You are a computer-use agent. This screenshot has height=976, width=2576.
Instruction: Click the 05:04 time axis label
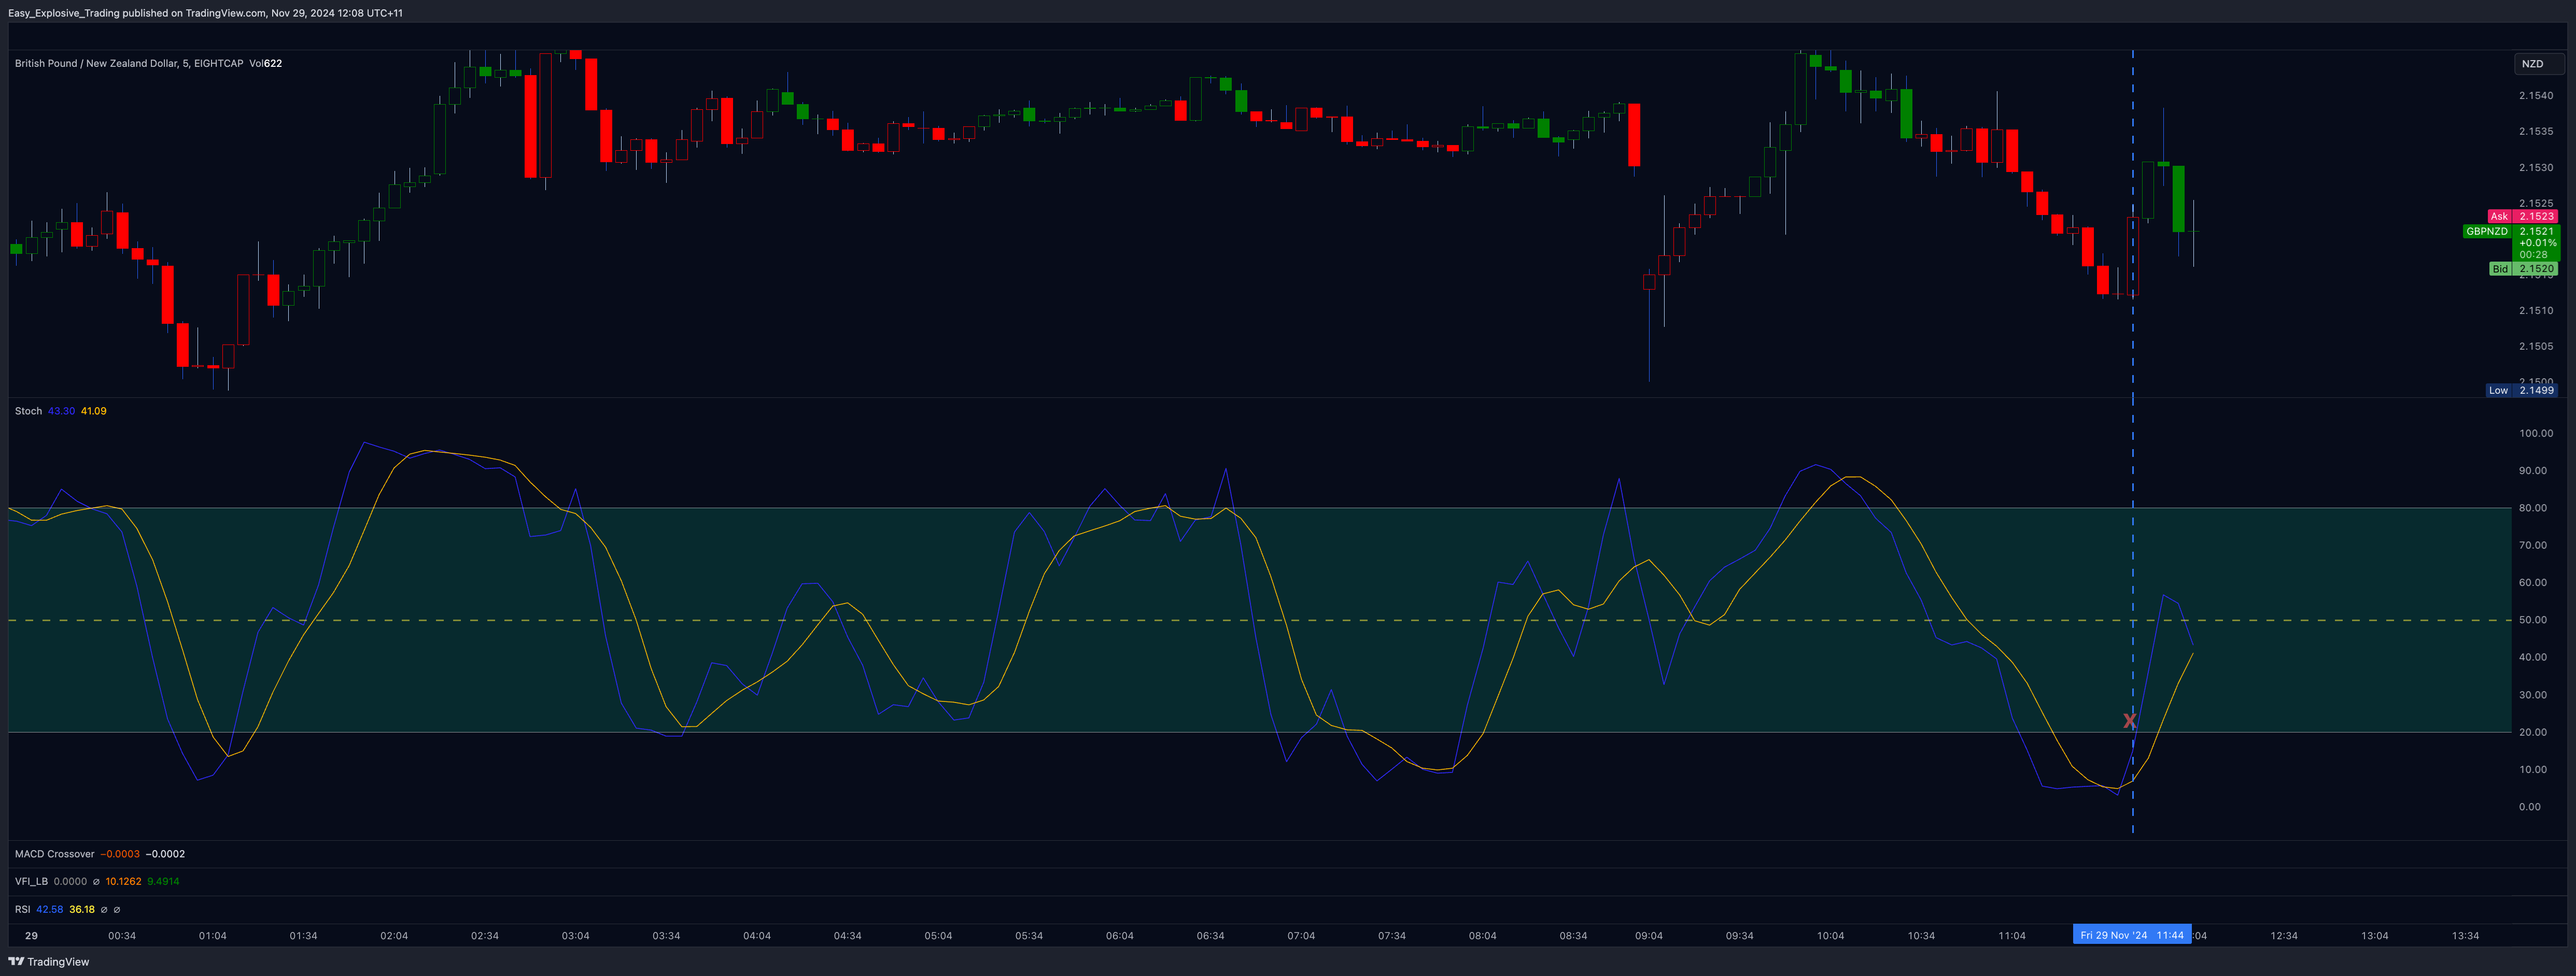pyautogui.click(x=938, y=936)
